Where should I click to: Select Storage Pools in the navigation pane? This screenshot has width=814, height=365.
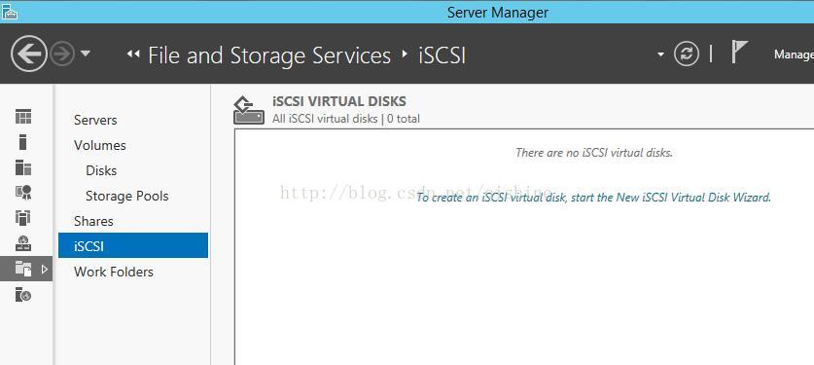click(x=127, y=196)
